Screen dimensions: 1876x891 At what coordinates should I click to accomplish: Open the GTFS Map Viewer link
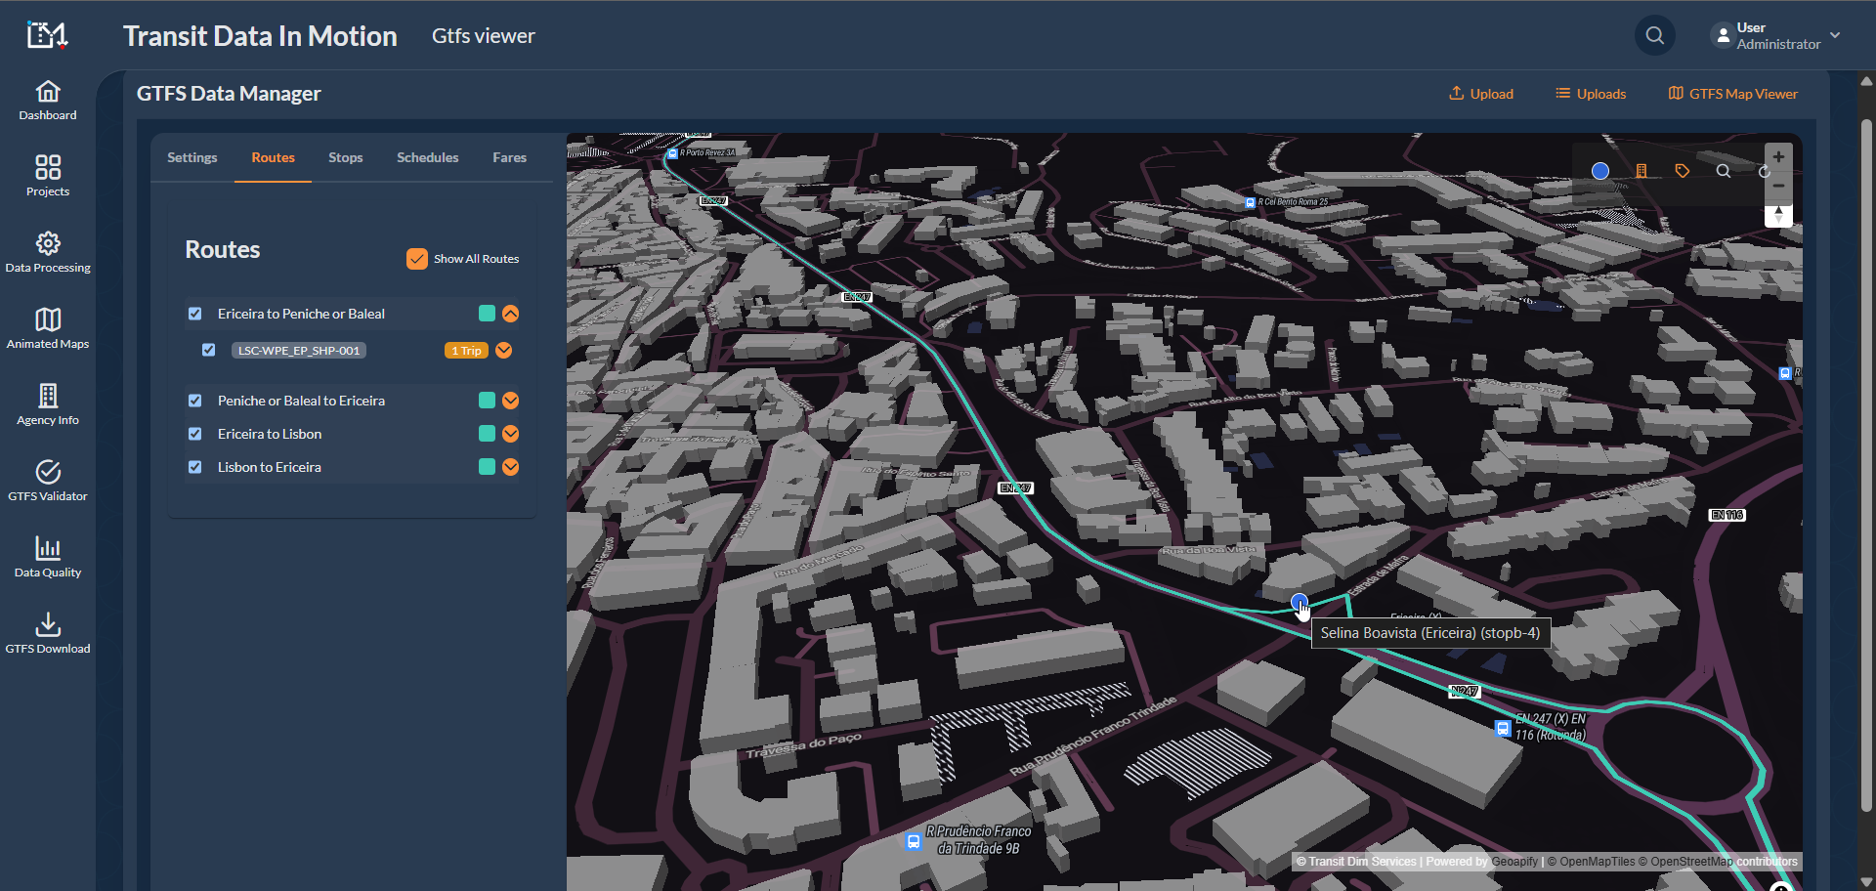(1732, 94)
